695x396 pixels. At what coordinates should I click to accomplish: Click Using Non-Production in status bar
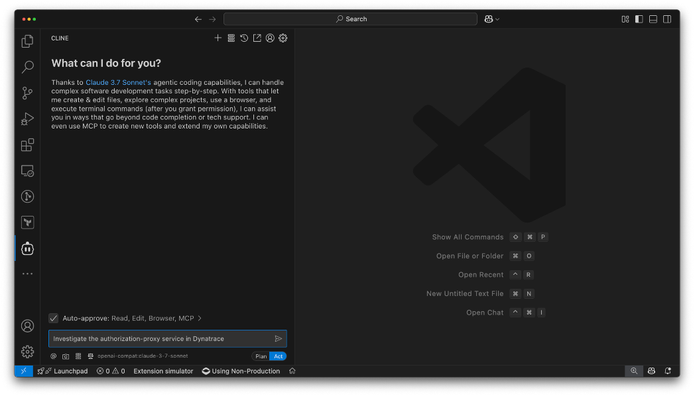click(x=241, y=371)
